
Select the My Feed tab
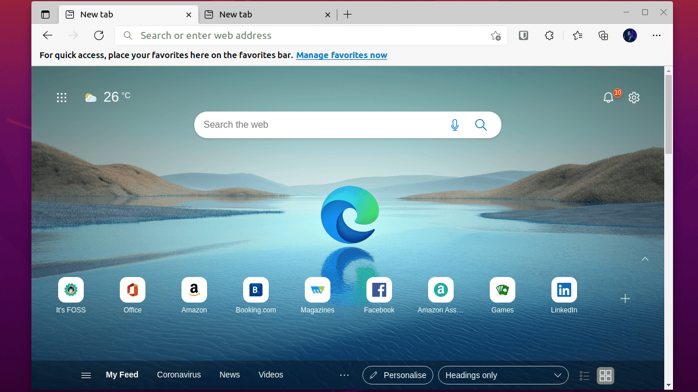[x=122, y=375]
